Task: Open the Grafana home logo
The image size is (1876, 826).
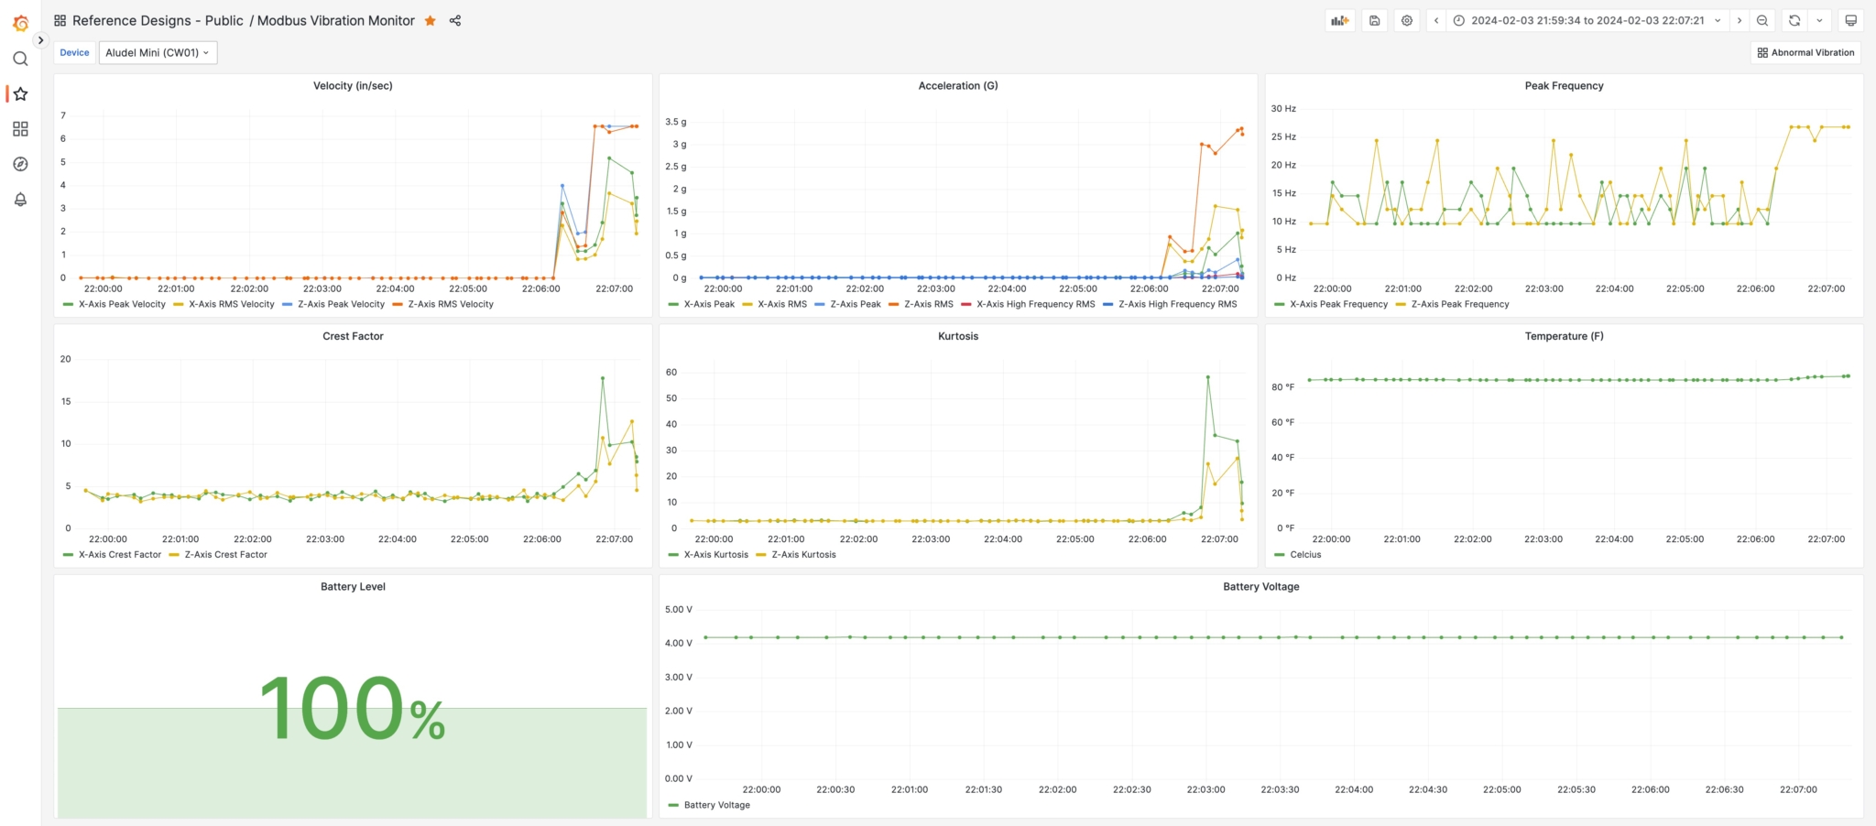Action: click(20, 20)
